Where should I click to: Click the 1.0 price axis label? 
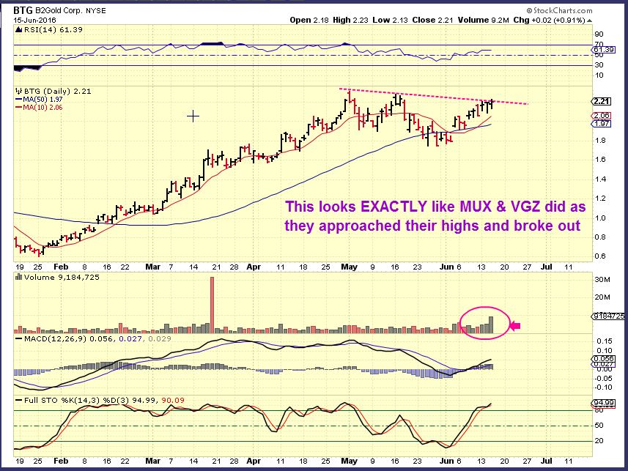(x=600, y=218)
